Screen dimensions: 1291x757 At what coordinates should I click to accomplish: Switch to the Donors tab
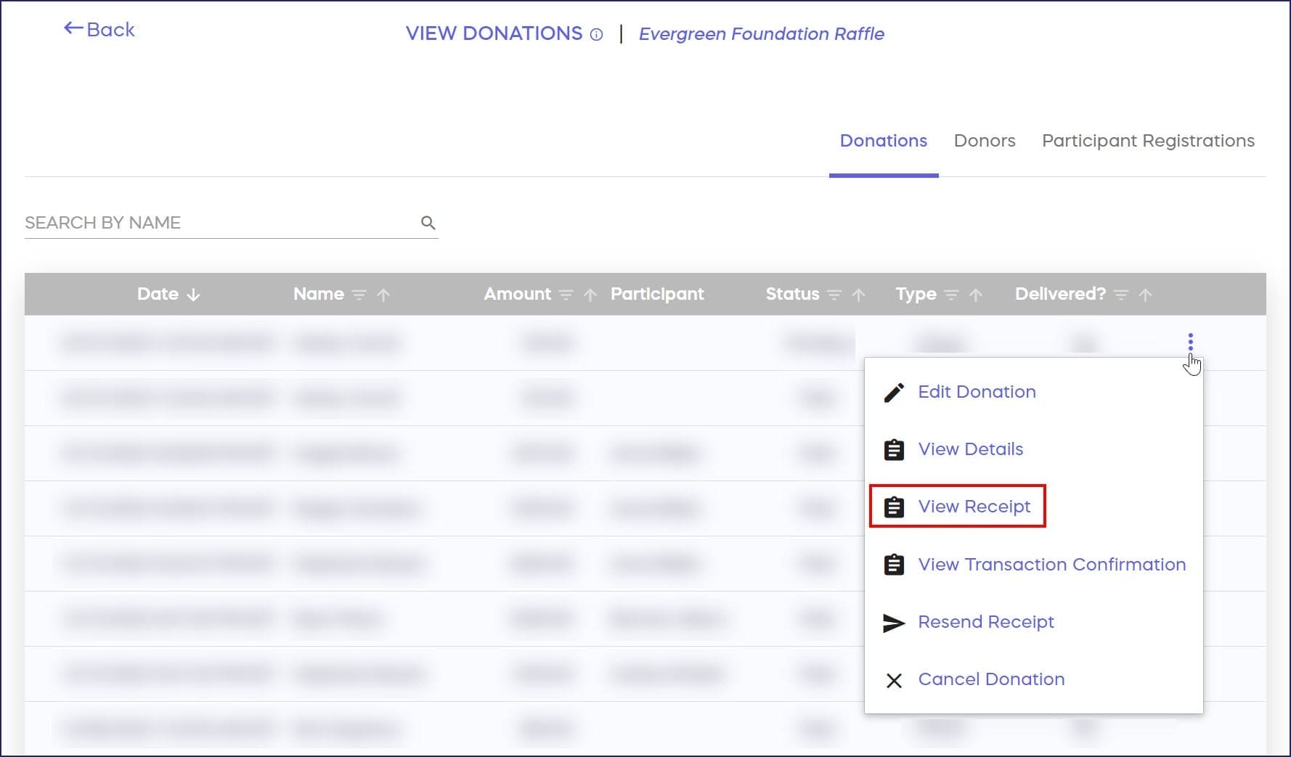coord(984,141)
